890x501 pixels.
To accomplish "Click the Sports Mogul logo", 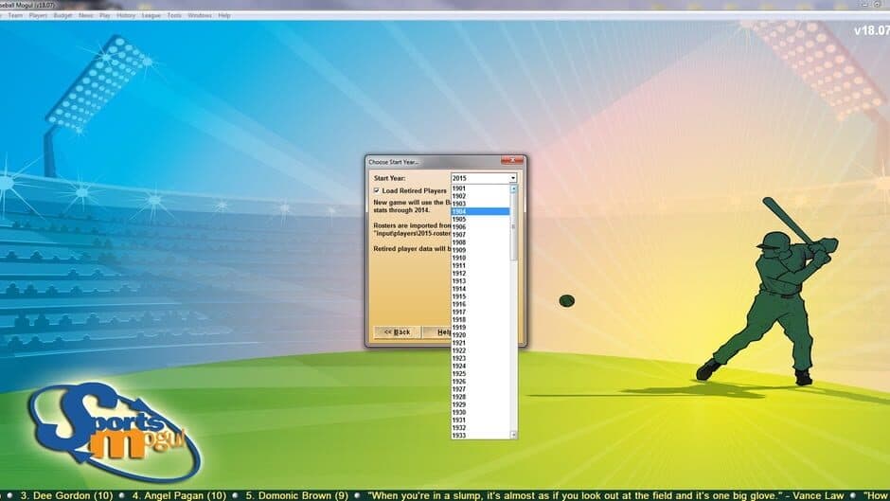I will point(112,430).
